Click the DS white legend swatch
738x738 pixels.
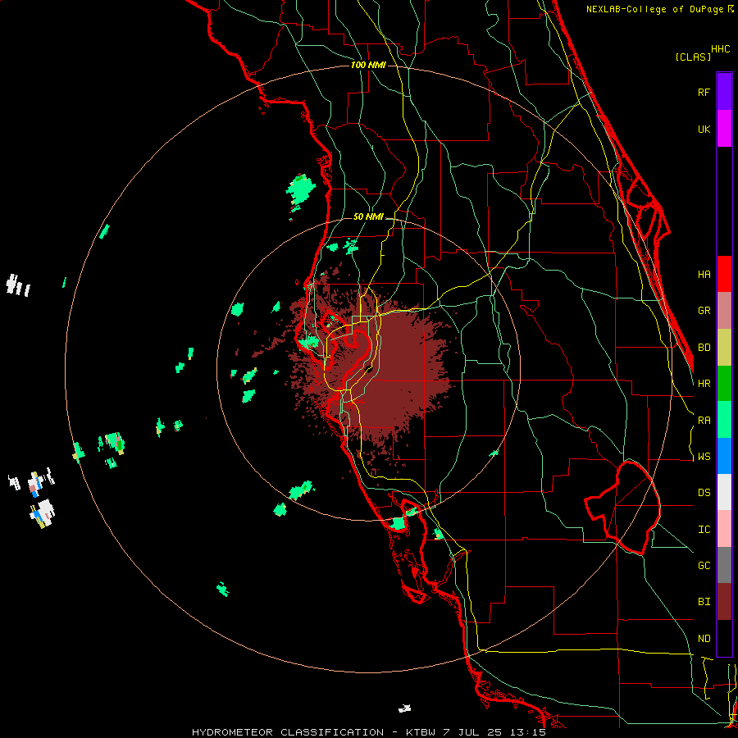point(724,492)
